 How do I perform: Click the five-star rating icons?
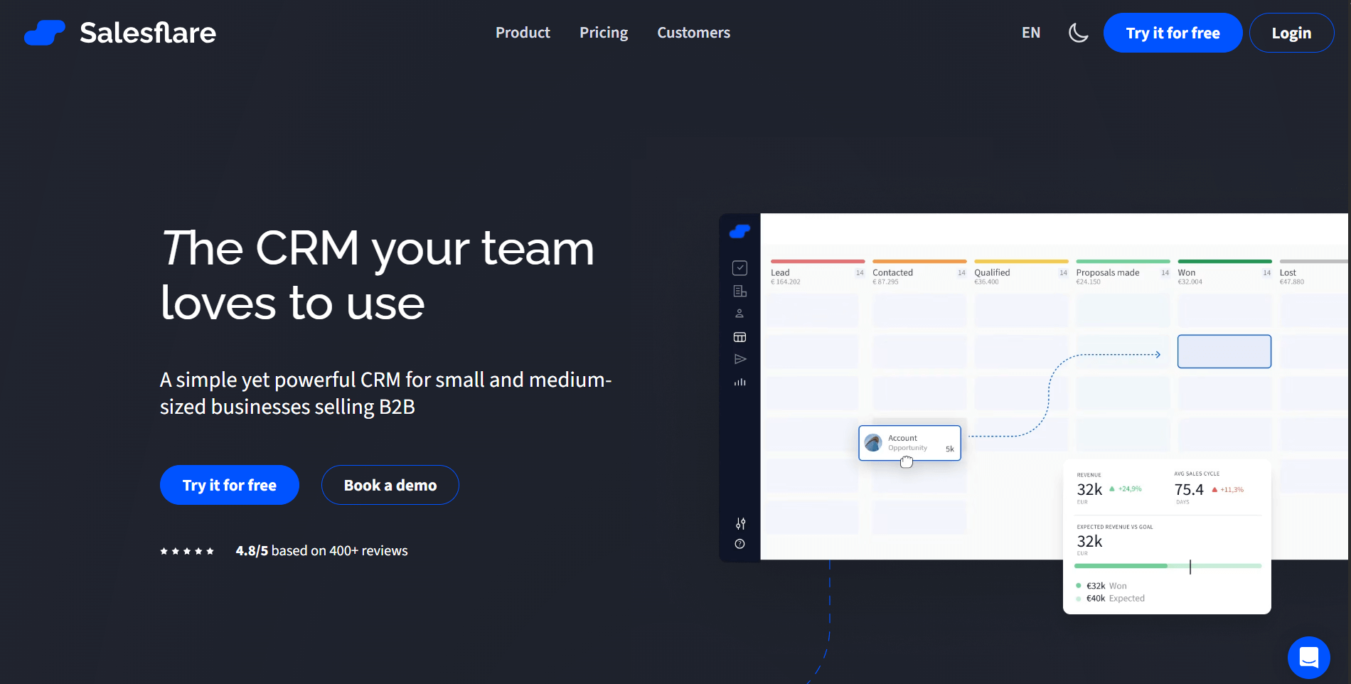tap(187, 551)
